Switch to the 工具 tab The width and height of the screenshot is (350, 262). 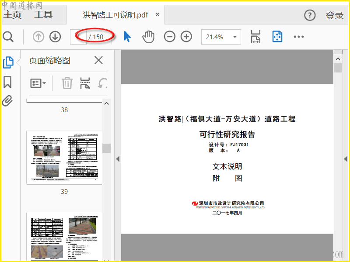pyautogui.click(x=43, y=14)
